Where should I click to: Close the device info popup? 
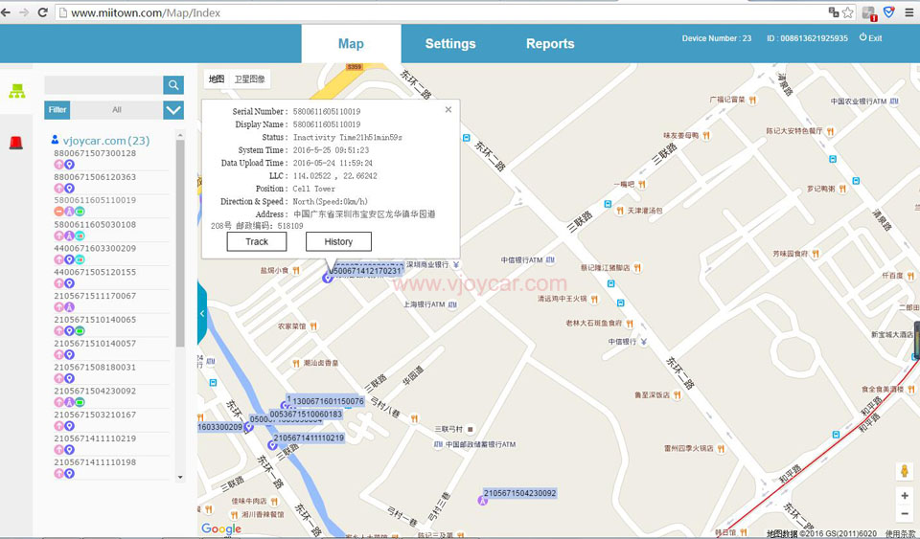(448, 110)
